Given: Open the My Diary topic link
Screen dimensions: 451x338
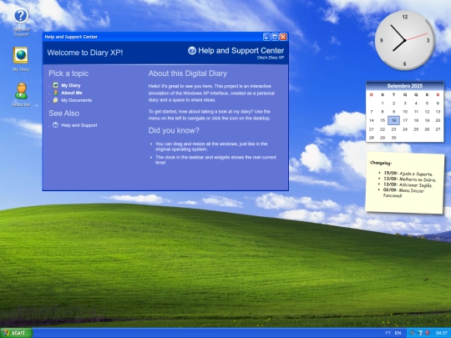Looking at the screenshot, I should point(71,85).
